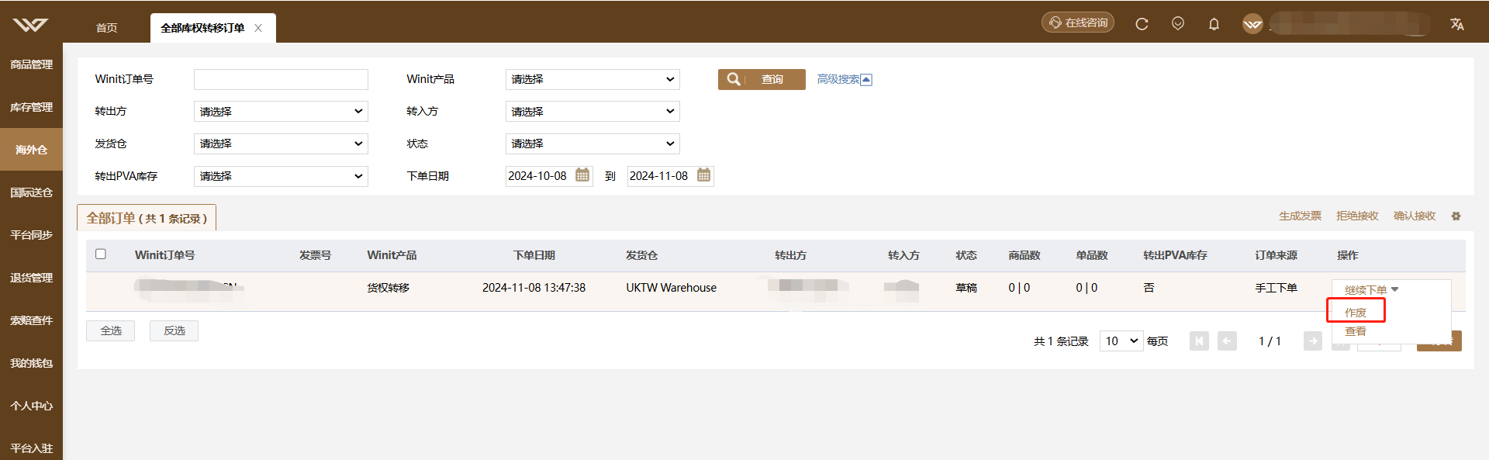Open calendar for start date 2024-10-08
Viewport: 1489px width, 460px height.
click(582, 175)
